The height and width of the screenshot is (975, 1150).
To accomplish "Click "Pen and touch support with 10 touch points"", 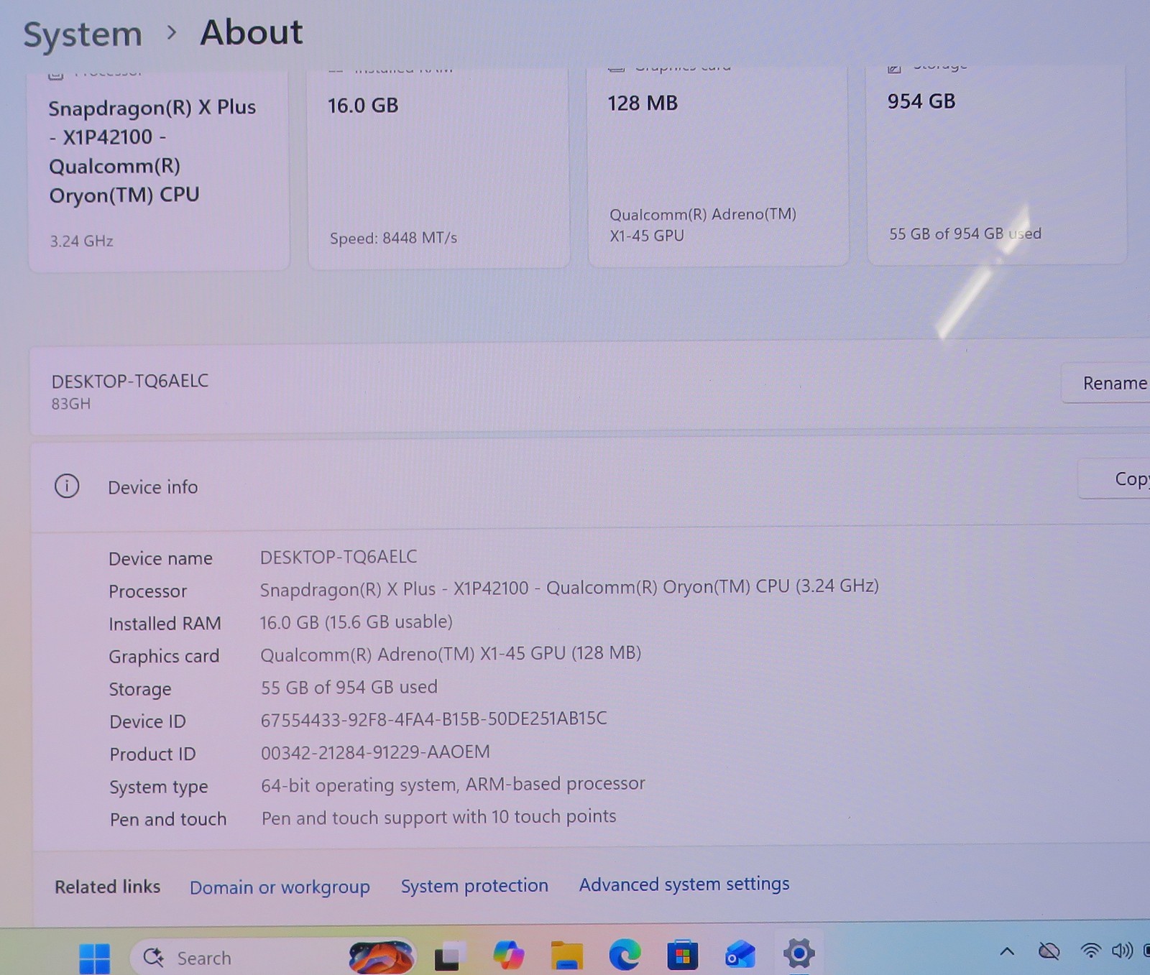I will coord(438,817).
